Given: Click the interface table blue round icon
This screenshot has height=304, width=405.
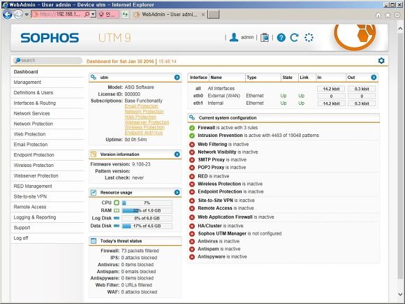Looking at the screenshot, I should click(x=374, y=78).
